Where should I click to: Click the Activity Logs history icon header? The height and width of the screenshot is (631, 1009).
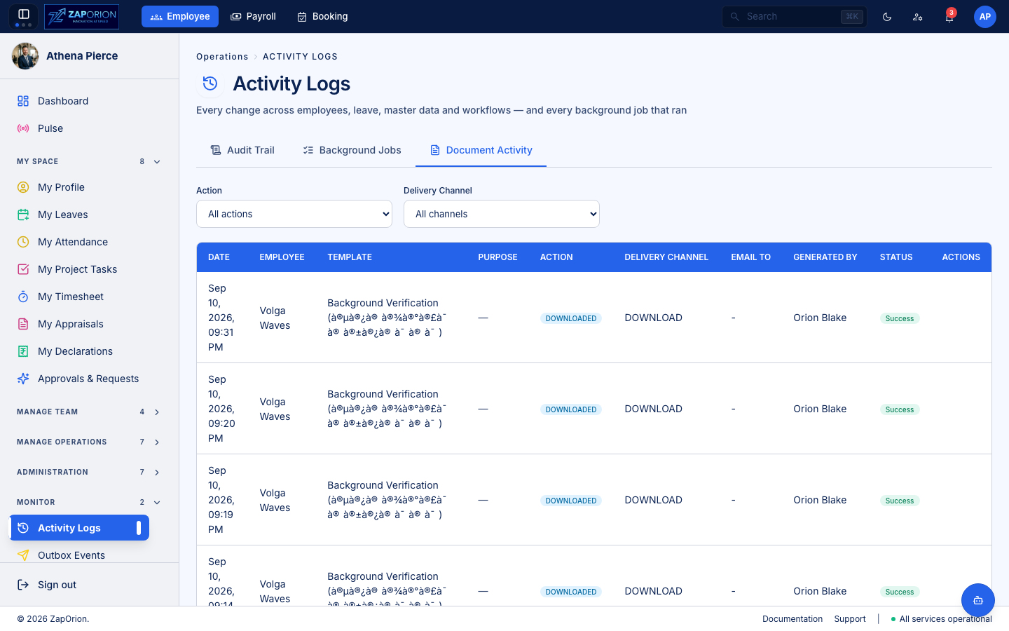click(x=210, y=83)
